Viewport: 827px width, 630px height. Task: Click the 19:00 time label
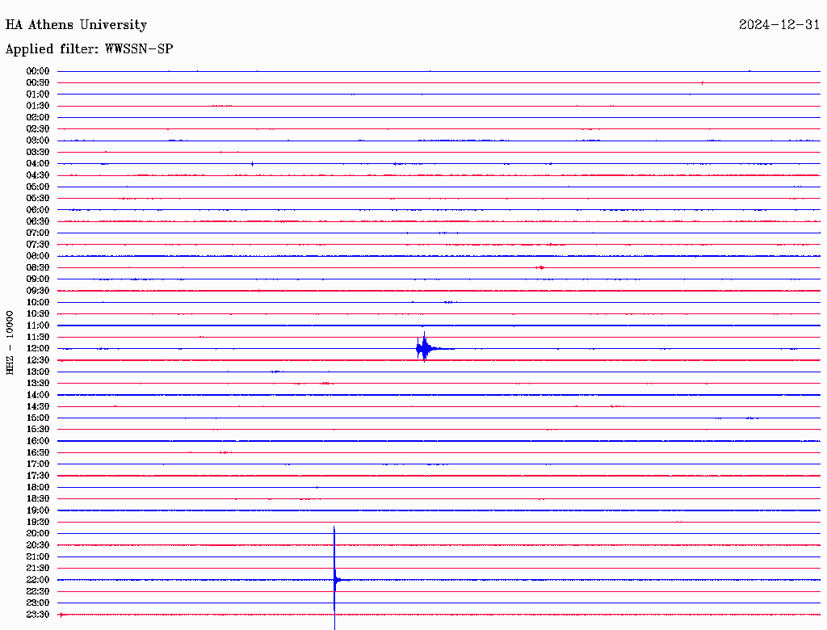[x=38, y=510]
